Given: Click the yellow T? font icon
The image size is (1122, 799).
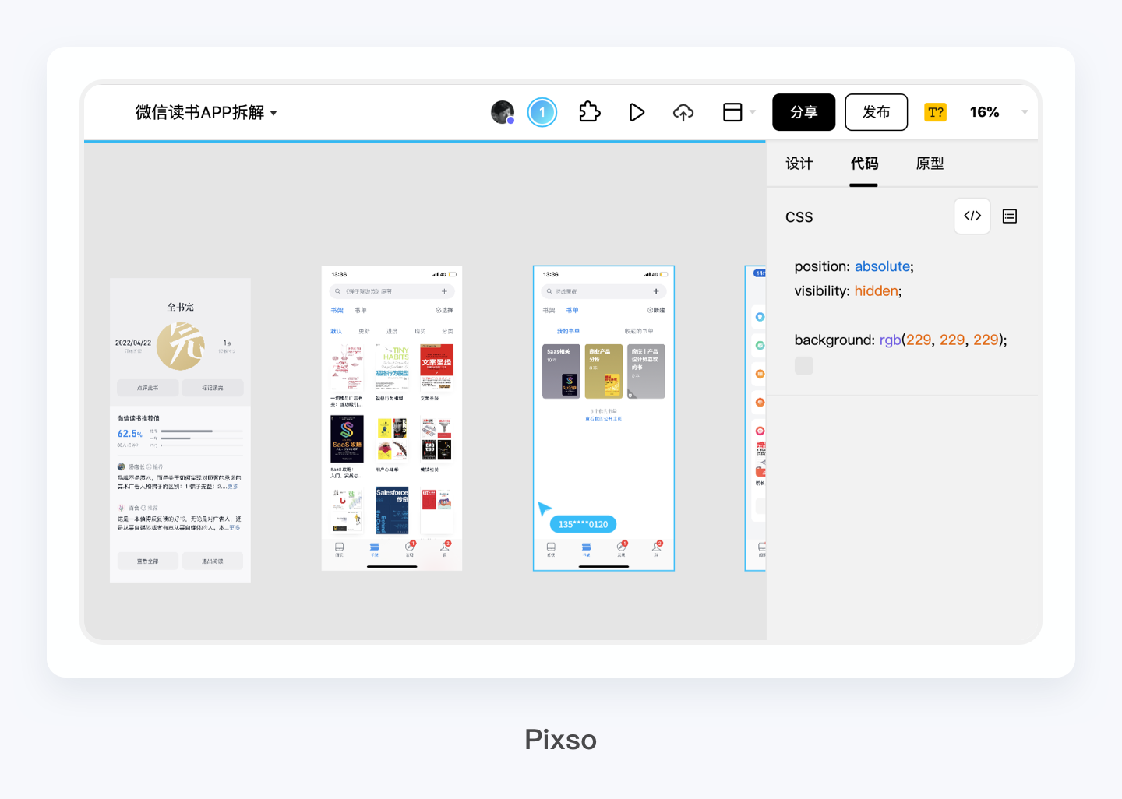Looking at the screenshot, I should (936, 112).
